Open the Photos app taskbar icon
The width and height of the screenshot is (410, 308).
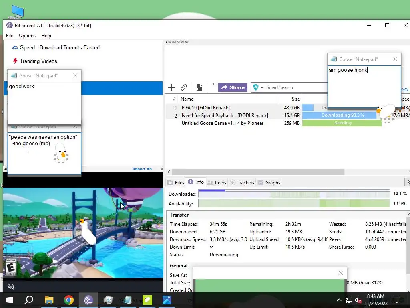pos(167,300)
